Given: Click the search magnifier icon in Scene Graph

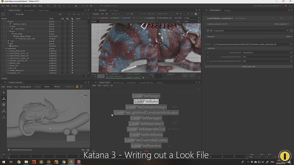Looking at the screenshot, I should click(x=88, y=14).
